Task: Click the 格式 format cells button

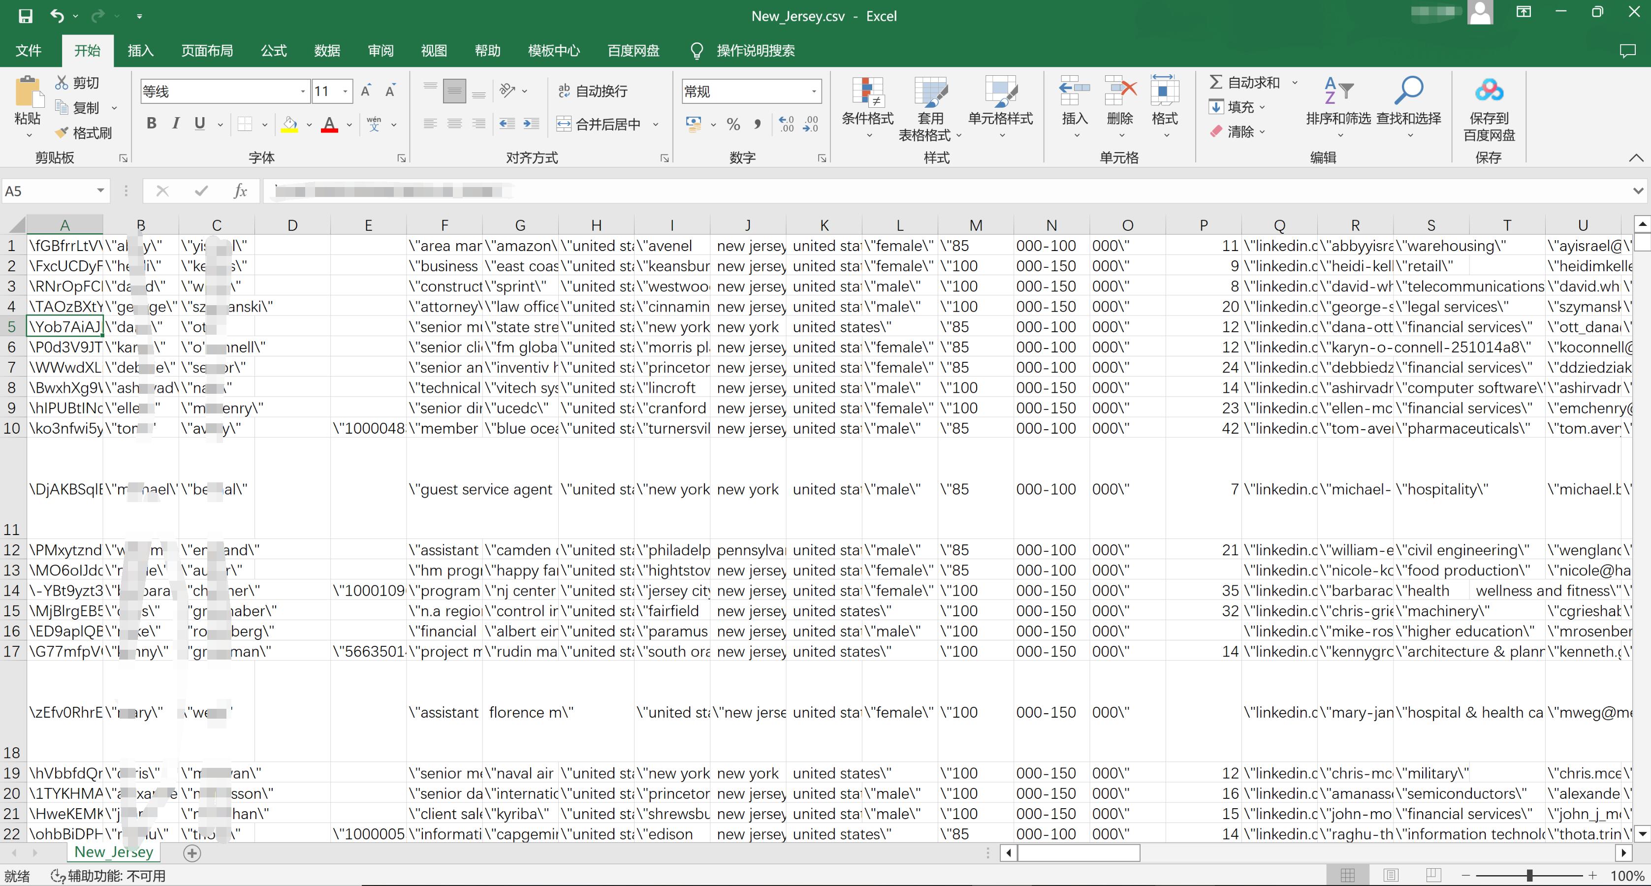Action: pos(1165,108)
